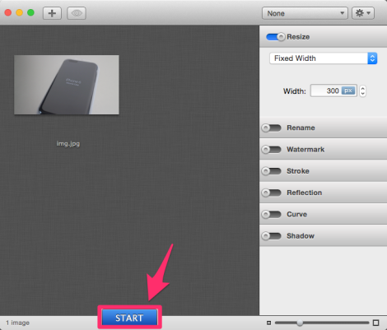Screen dimensions: 387x330
Task: Click the plus add images button
Action: pyautogui.click(x=52, y=13)
